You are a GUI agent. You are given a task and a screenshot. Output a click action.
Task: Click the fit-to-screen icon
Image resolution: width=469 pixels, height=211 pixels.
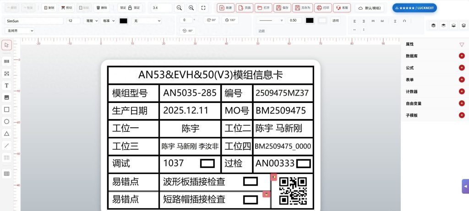(203, 8)
